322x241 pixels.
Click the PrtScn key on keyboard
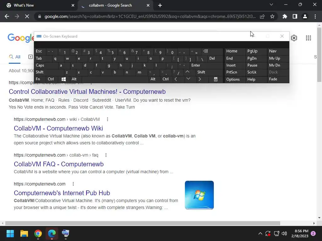[235, 72]
